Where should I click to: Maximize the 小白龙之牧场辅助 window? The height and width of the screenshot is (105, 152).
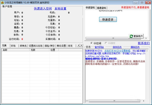tap(142, 3)
